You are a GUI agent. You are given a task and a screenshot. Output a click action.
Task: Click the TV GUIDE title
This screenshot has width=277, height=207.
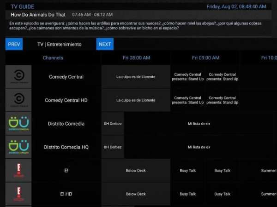[23, 7]
